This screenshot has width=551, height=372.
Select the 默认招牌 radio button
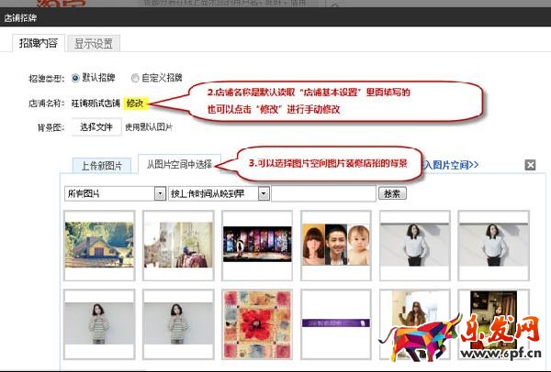[x=75, y=78]
